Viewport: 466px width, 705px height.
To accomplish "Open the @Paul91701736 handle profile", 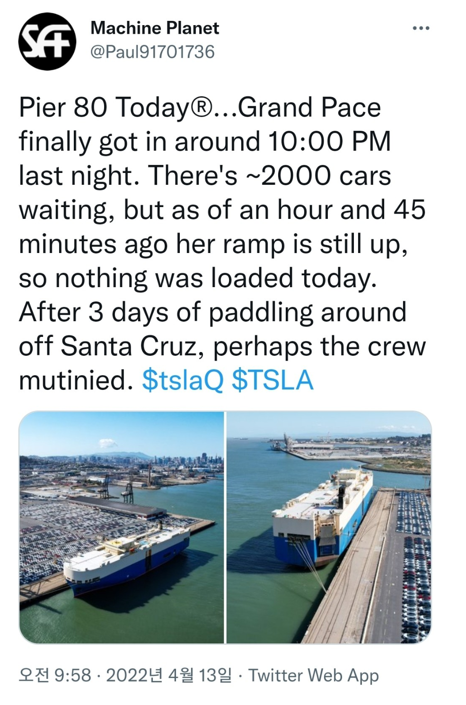I will point(152,52).
